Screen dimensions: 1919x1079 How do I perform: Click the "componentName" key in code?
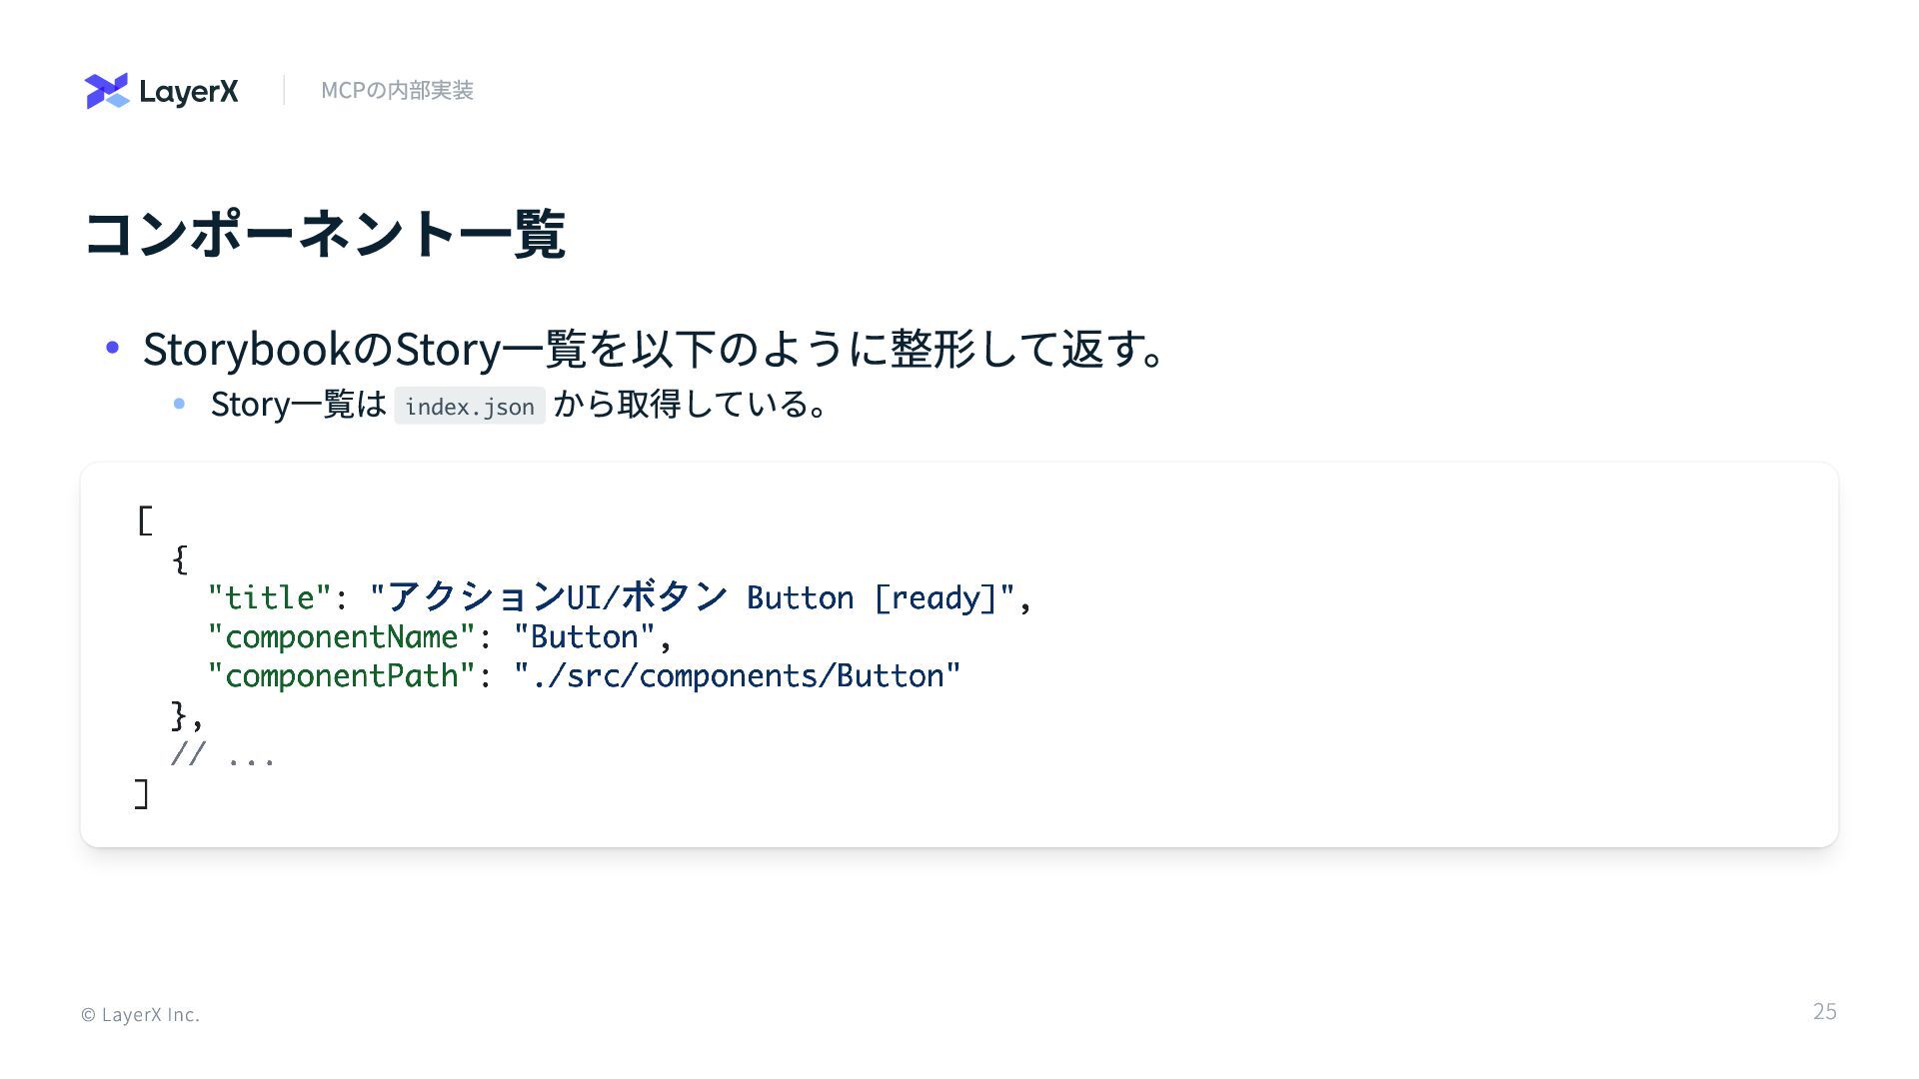click(x=341, y=637)
